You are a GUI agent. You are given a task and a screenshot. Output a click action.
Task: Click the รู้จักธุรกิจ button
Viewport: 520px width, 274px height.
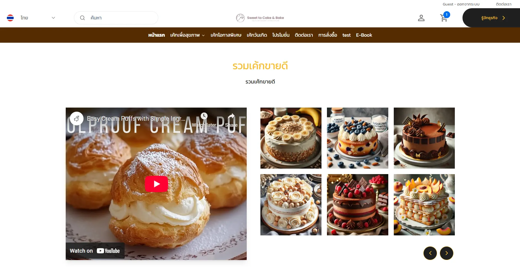491,18
